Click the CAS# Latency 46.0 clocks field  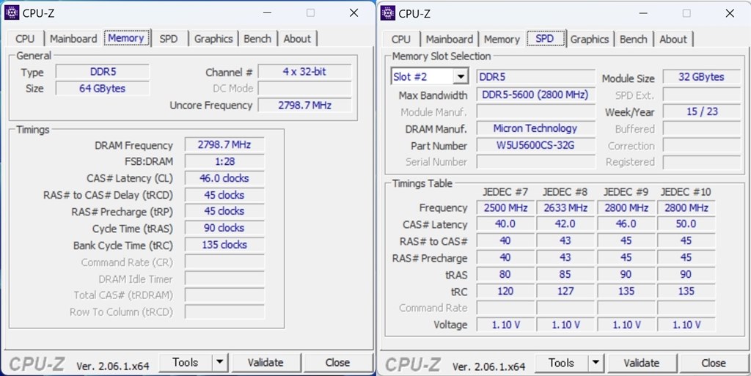(224, 178)
